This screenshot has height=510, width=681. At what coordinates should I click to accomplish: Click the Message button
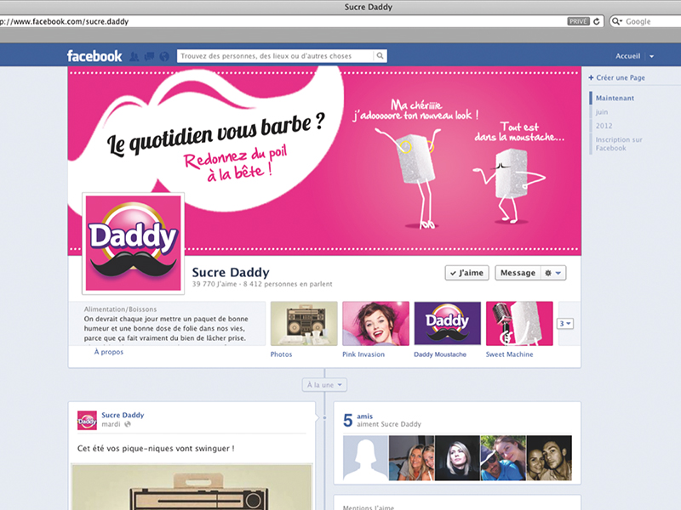(x=518, y=273)
